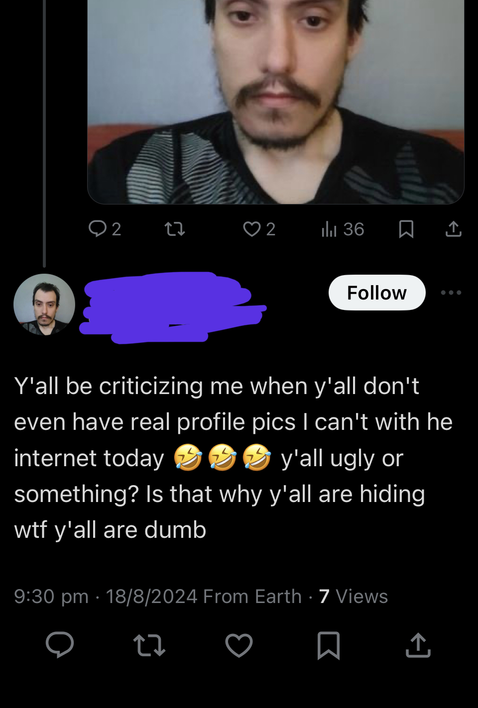478x708 pixels.
Task: Tap the 9:30 pm timestamp
Action: pos(51,596)
